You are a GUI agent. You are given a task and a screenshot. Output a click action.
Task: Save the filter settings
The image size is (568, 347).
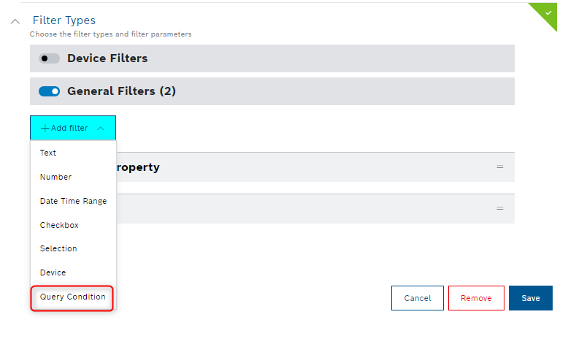(x=531, y=298)
